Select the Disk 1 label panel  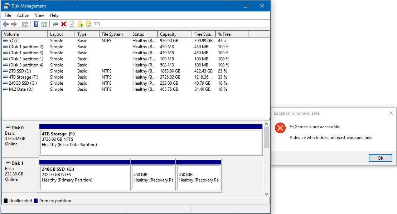pos(20,175)
